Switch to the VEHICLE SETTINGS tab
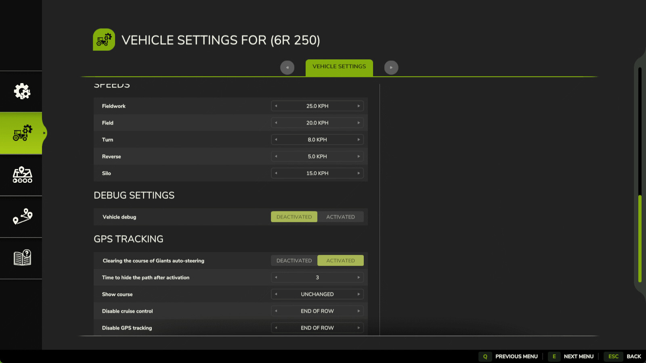 click(339, 67)
